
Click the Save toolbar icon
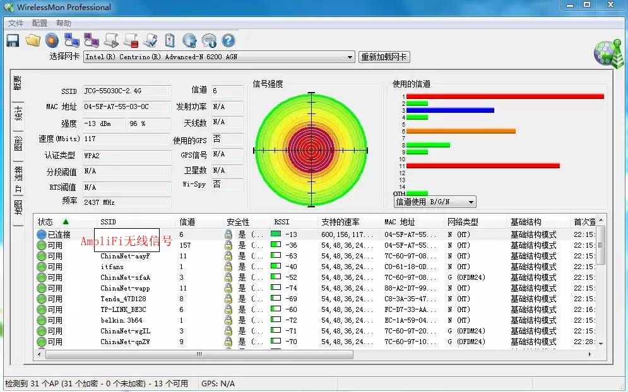pyautogui.click(x=13, y=40)
